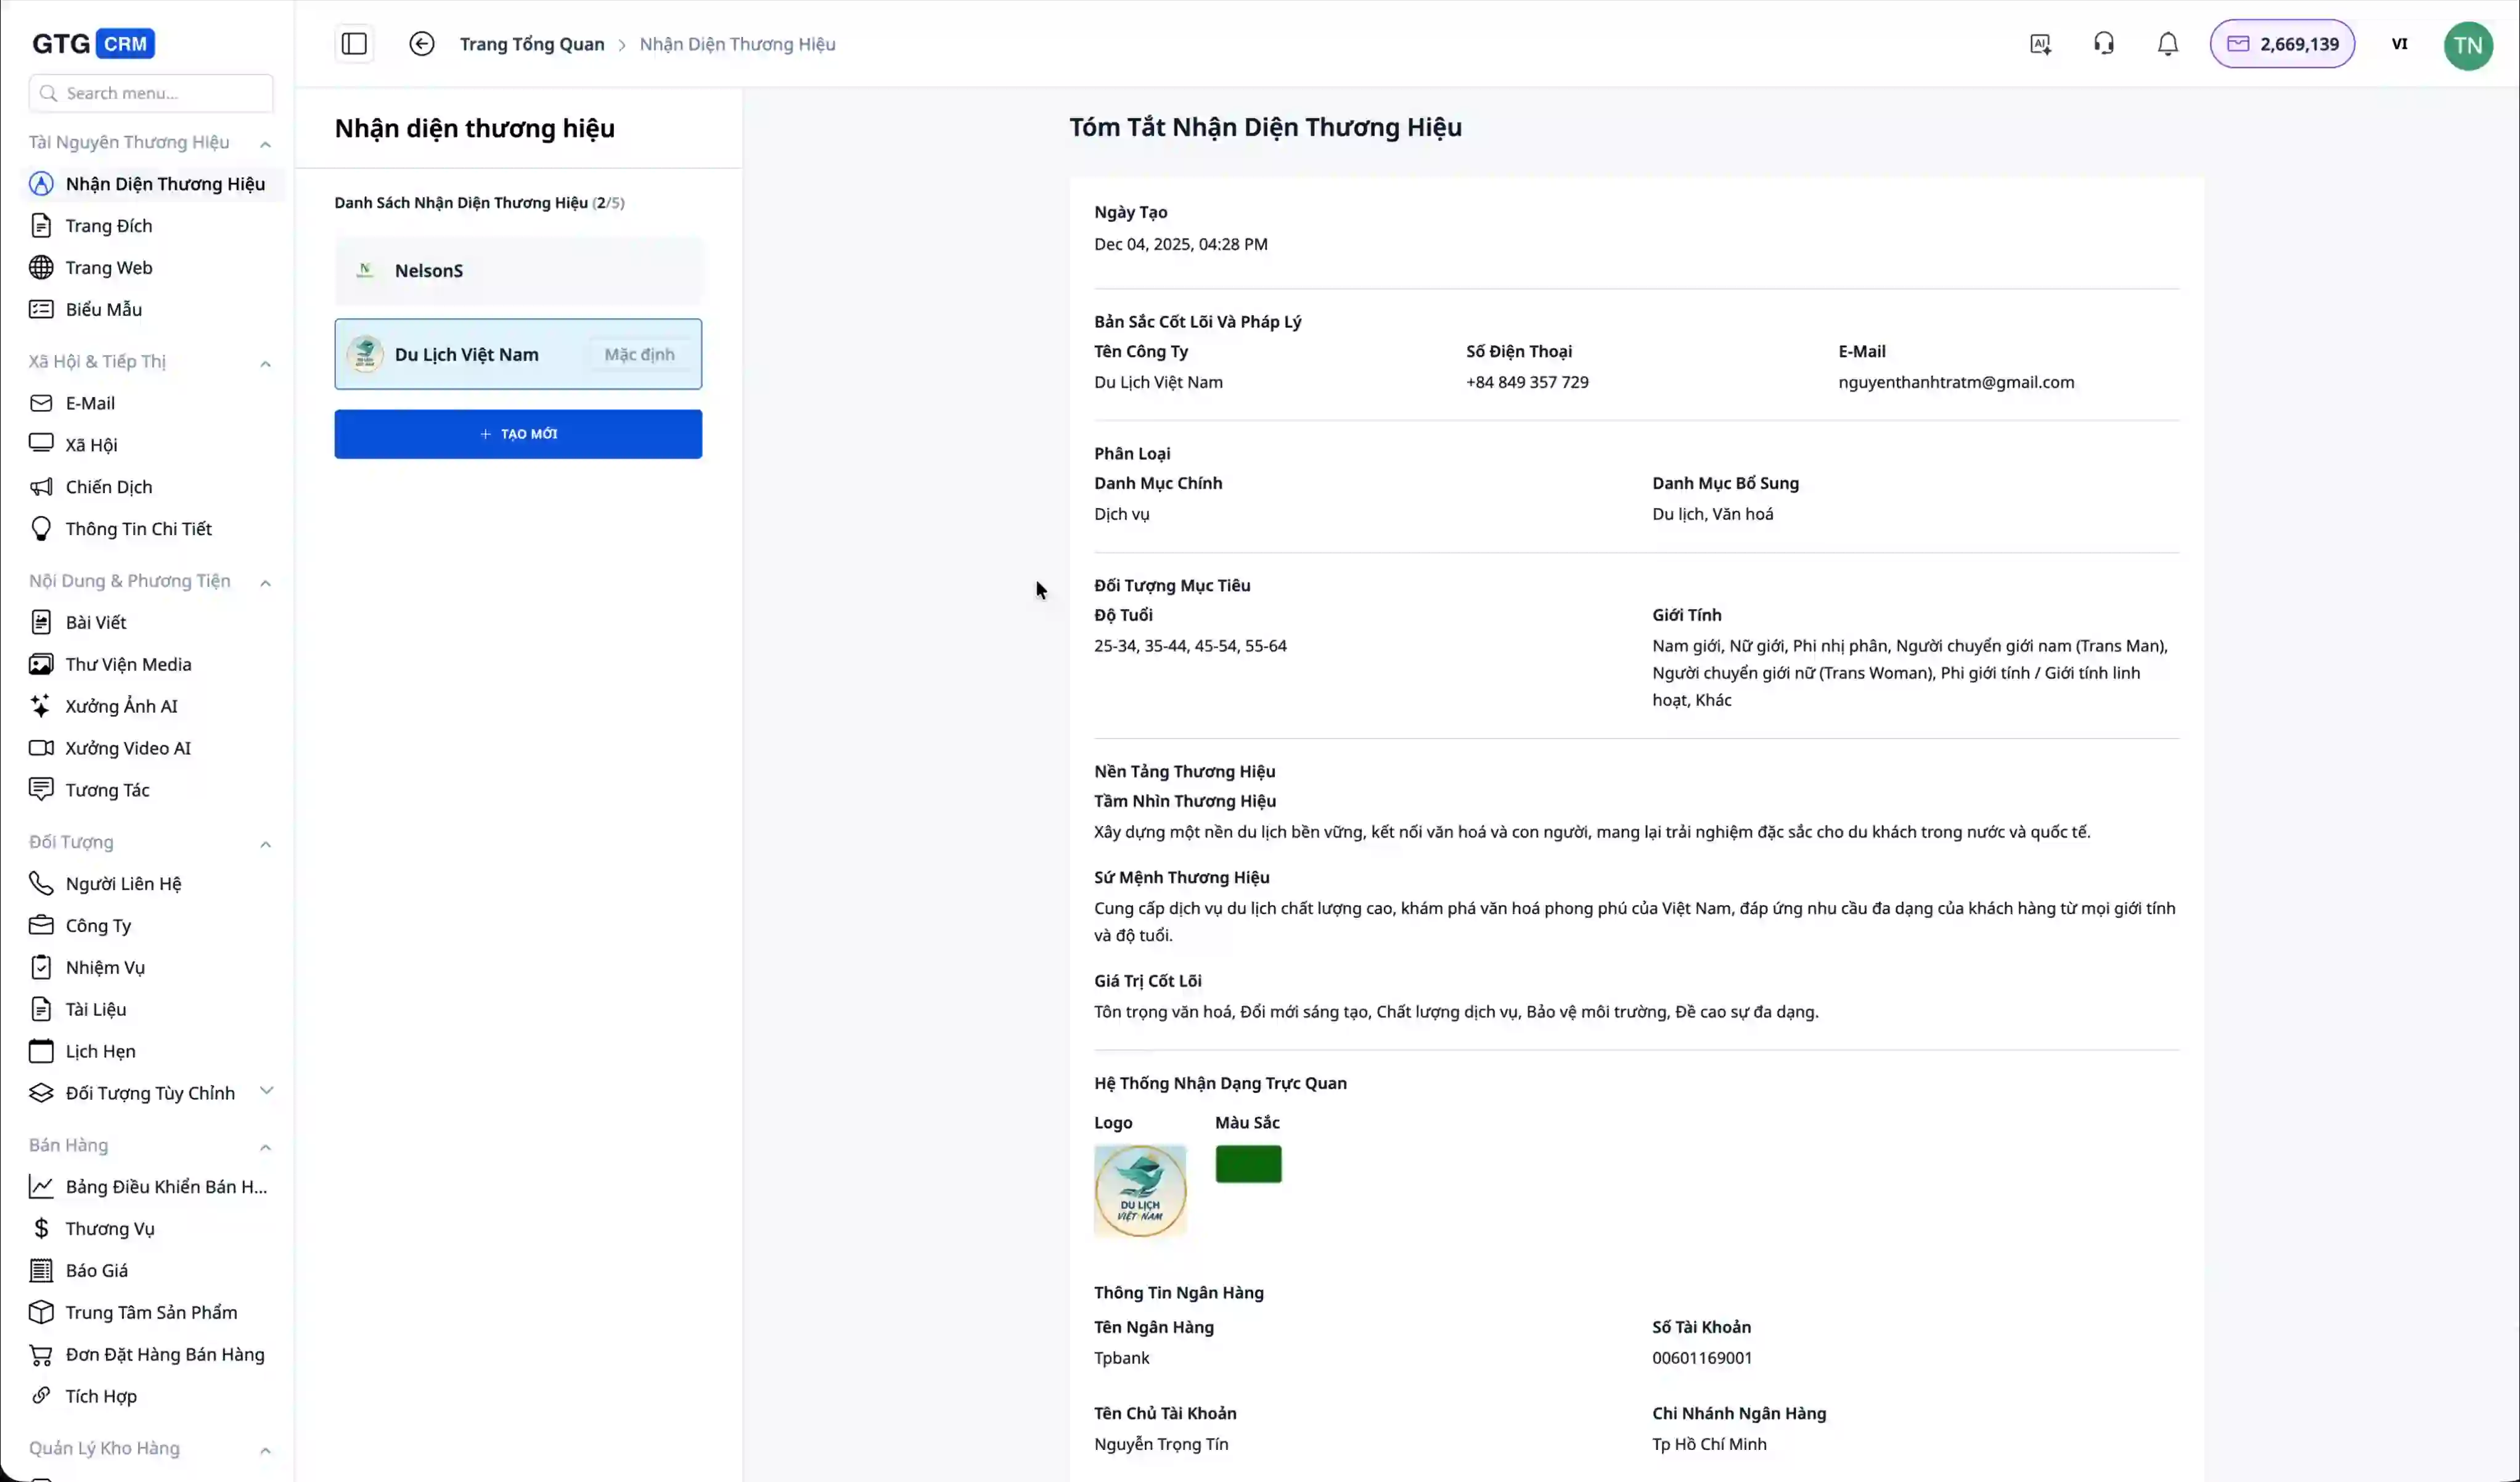Click the TN user avatar

2467,45
